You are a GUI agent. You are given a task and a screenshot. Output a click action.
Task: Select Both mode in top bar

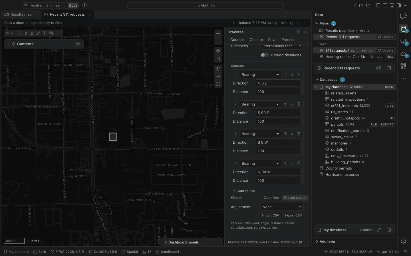[73, 5]
